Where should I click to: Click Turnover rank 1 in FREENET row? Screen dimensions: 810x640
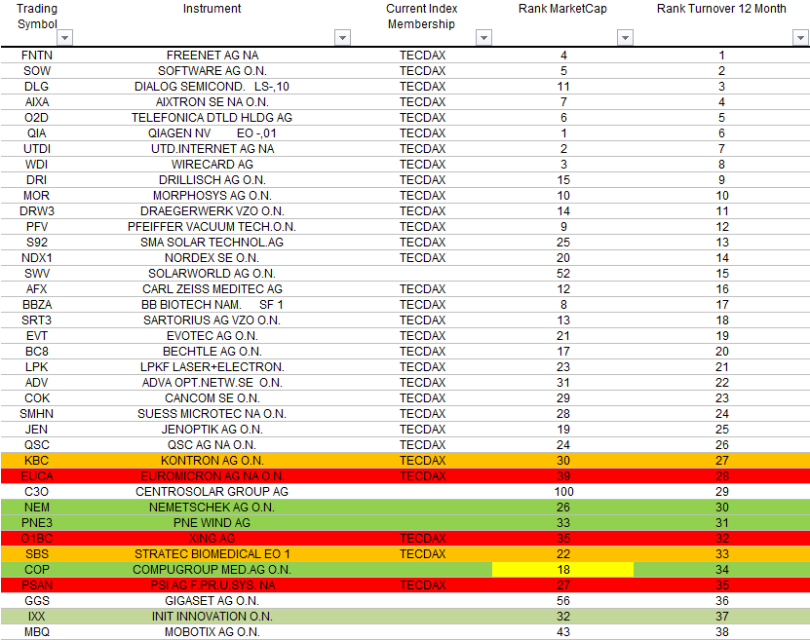click(721, 56)
